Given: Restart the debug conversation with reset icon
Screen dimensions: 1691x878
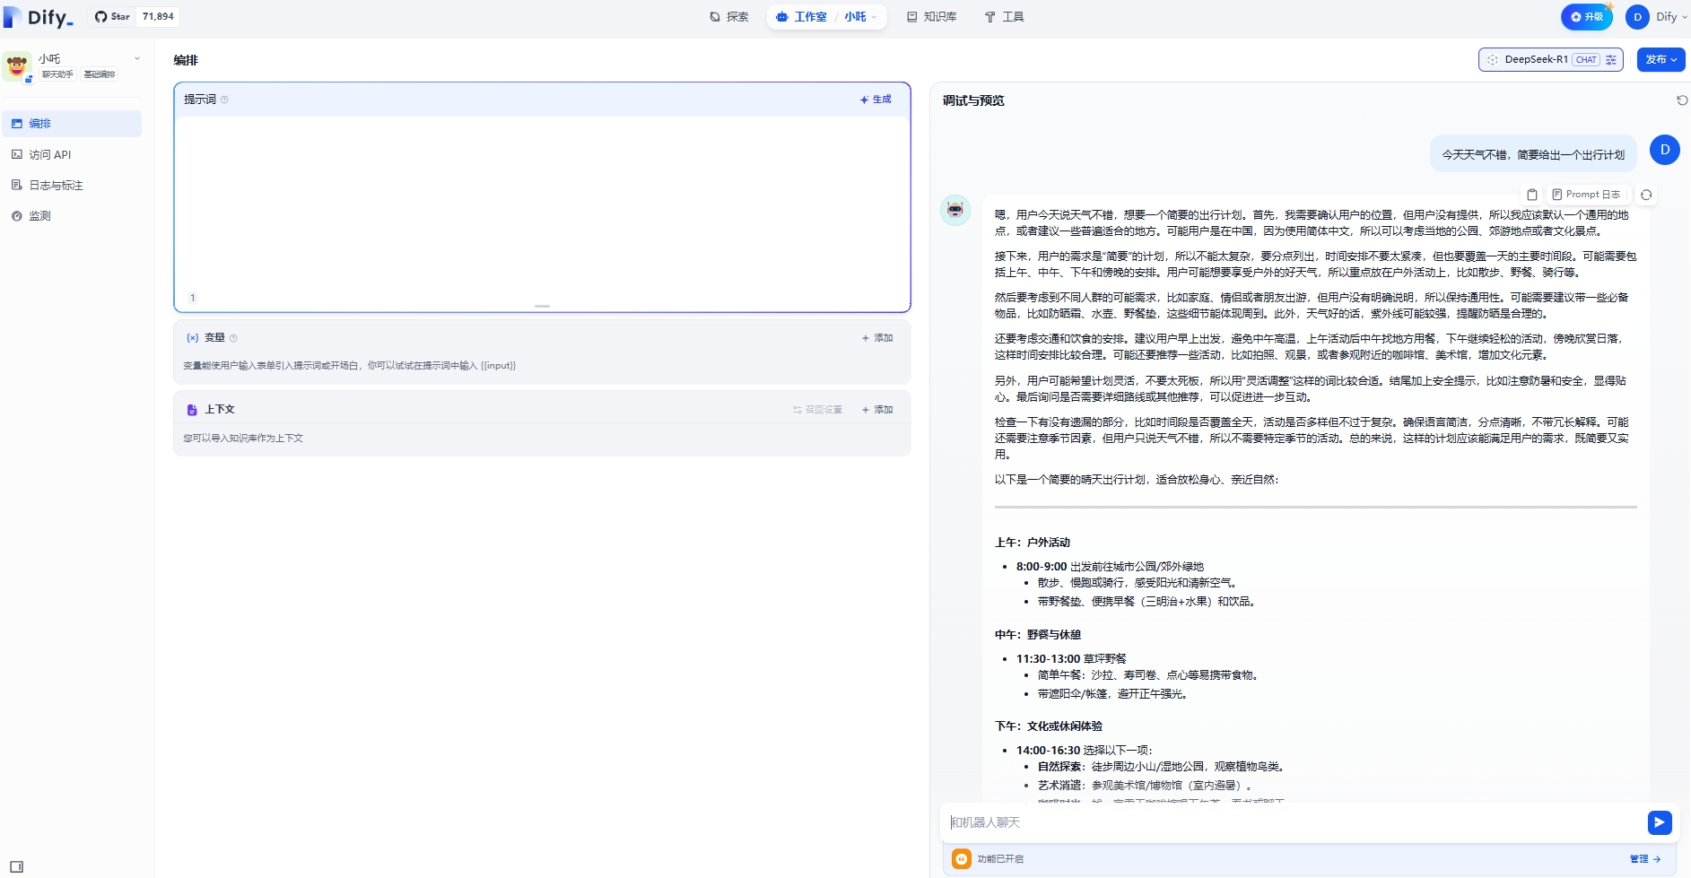Looking at the screenshot, I should (1682, 100).
